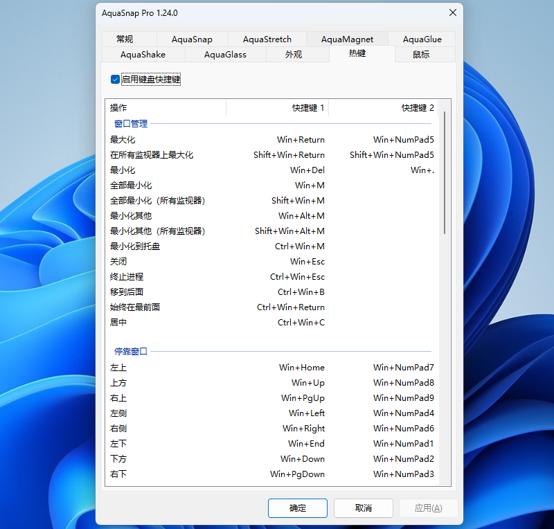Viewport: 554px width, 529px height.
Task: Switch to the 常规 tab
Action: coord(129,39)
